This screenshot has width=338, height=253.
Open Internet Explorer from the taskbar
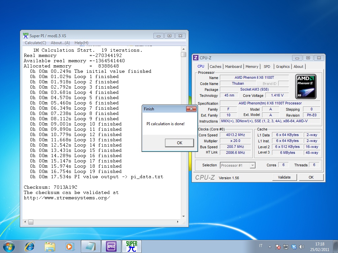click(x=30, y=246)
